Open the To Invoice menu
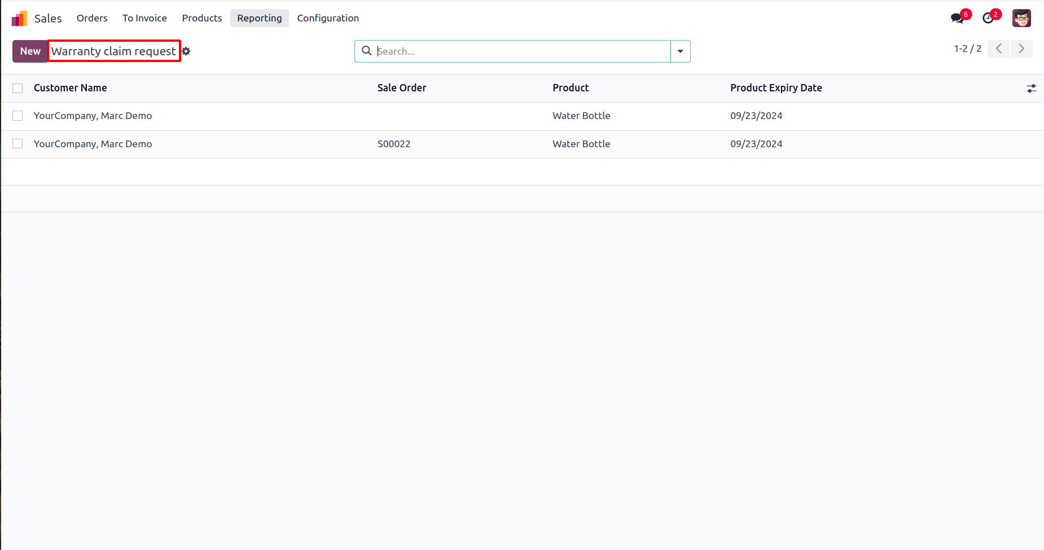1044x550 pixels. (x=144, y=18)
